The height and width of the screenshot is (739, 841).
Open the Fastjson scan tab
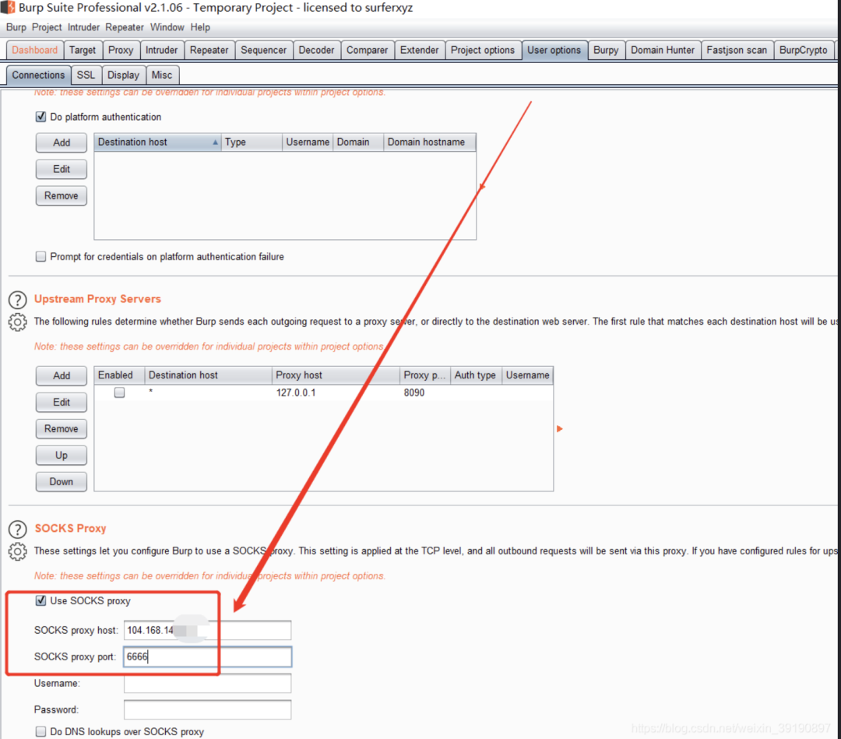[x=737, y=51]
